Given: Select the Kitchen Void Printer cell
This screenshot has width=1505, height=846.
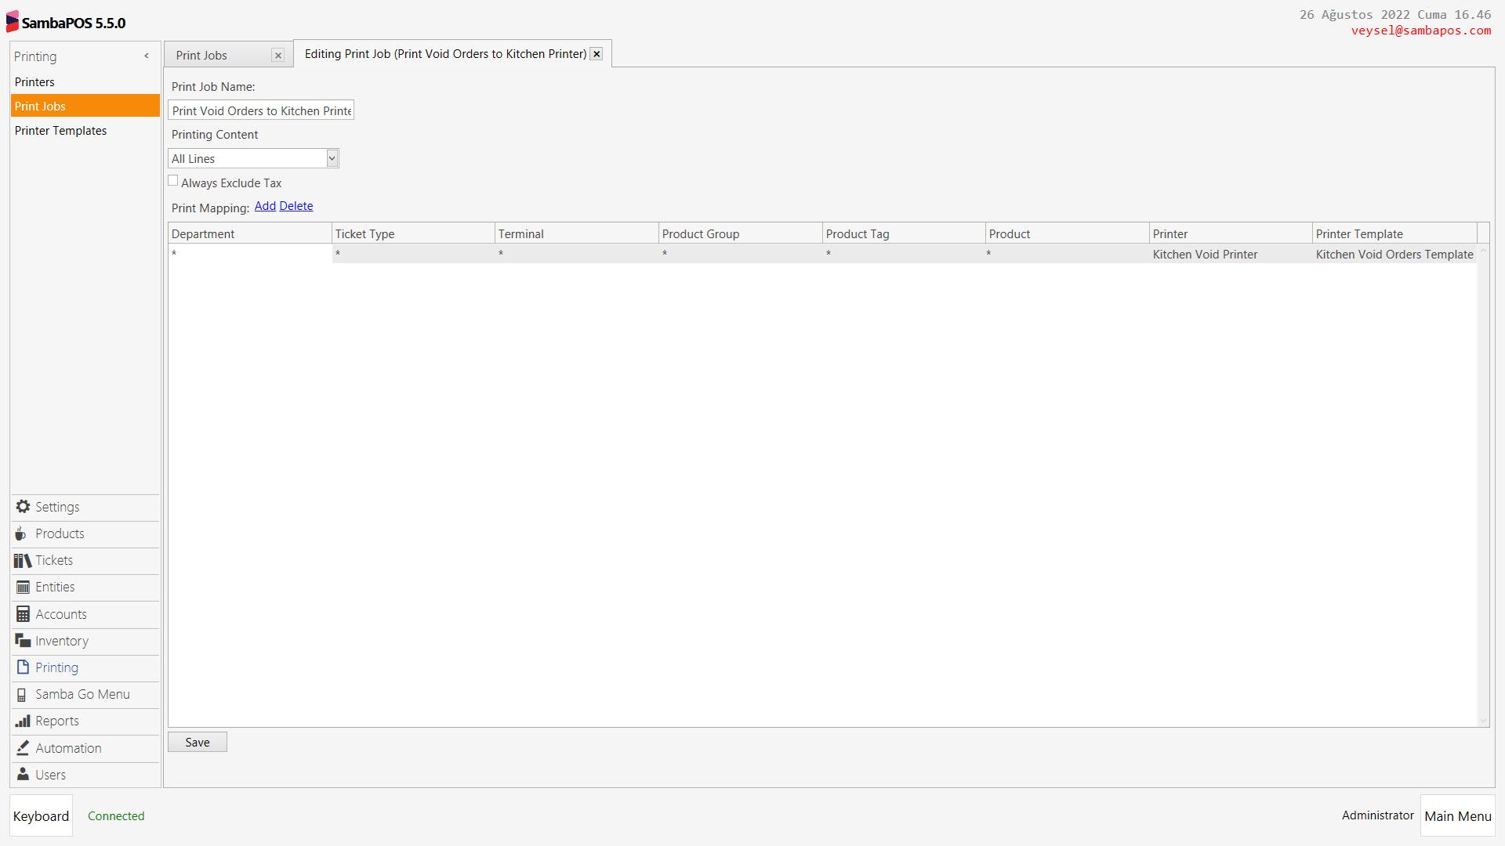Looking at the screenshot, I should (x=1231, y=254).
